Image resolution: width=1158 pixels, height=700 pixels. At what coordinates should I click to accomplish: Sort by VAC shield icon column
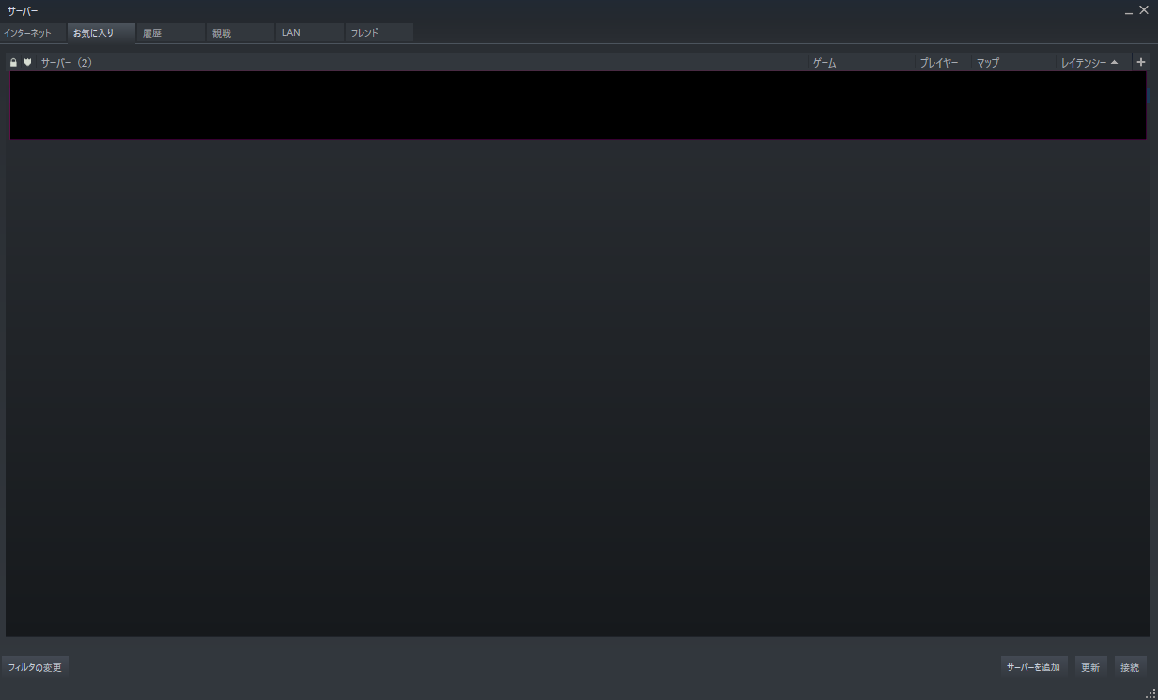[x=28, y=63]
